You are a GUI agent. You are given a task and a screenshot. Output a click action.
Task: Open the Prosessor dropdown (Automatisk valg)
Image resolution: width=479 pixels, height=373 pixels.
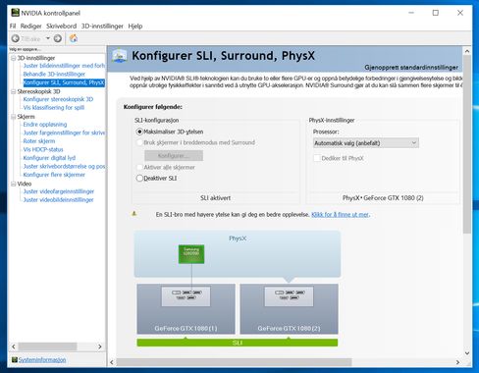(366, 143)
